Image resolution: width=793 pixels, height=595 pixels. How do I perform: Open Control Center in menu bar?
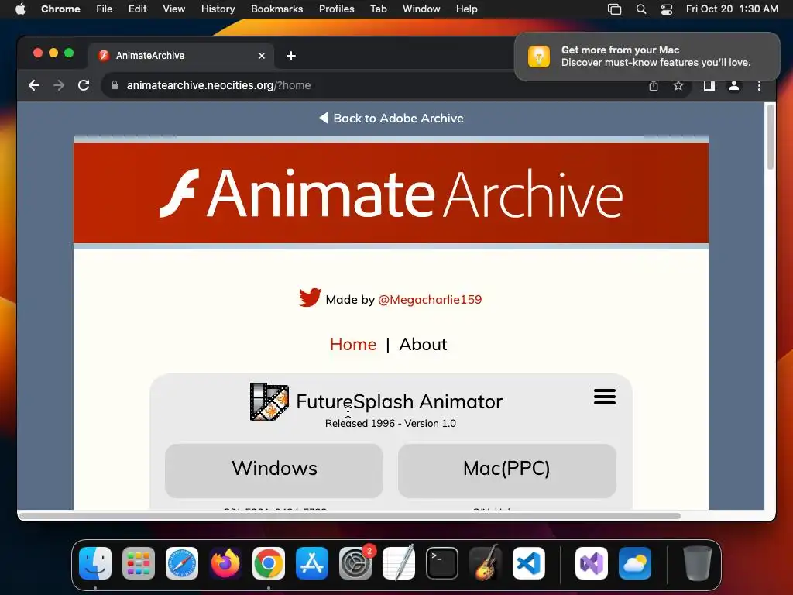[667, 9]
